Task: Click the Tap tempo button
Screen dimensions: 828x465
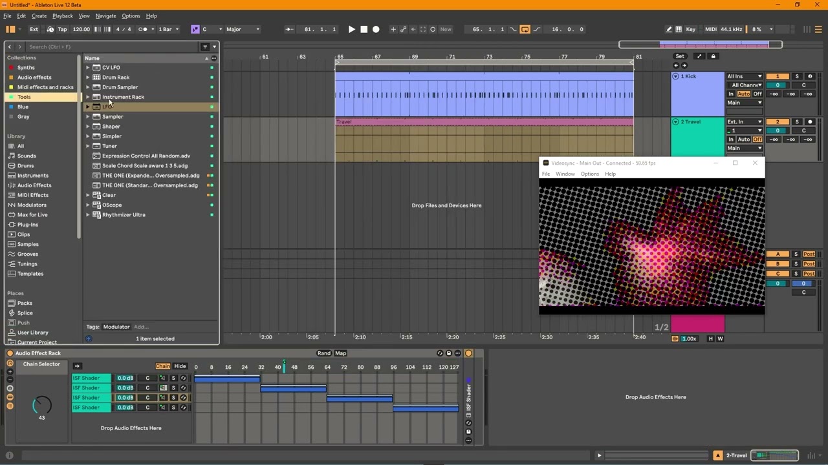Action: tap(62, 29)
